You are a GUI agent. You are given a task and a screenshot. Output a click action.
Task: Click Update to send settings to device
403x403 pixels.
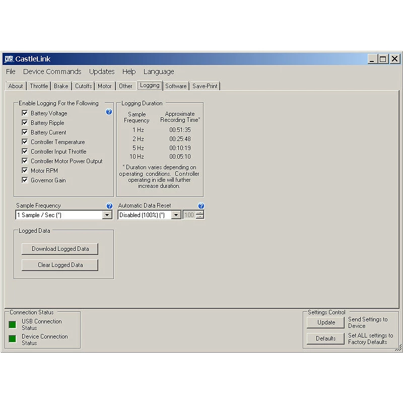click(326, 322)
